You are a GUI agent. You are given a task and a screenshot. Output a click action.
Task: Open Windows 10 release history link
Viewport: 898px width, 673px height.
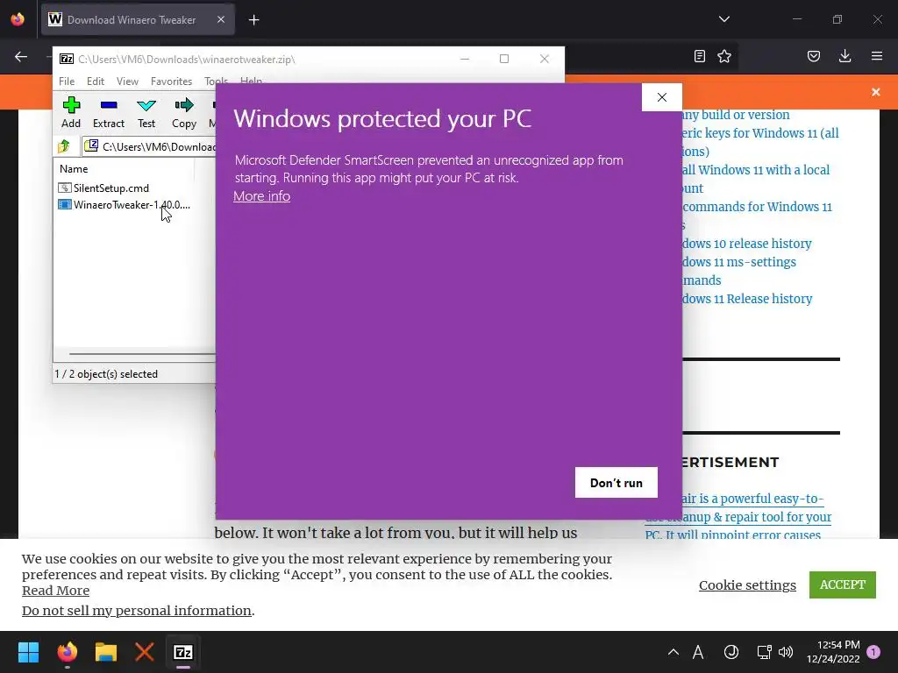click(x=747, y=244)
